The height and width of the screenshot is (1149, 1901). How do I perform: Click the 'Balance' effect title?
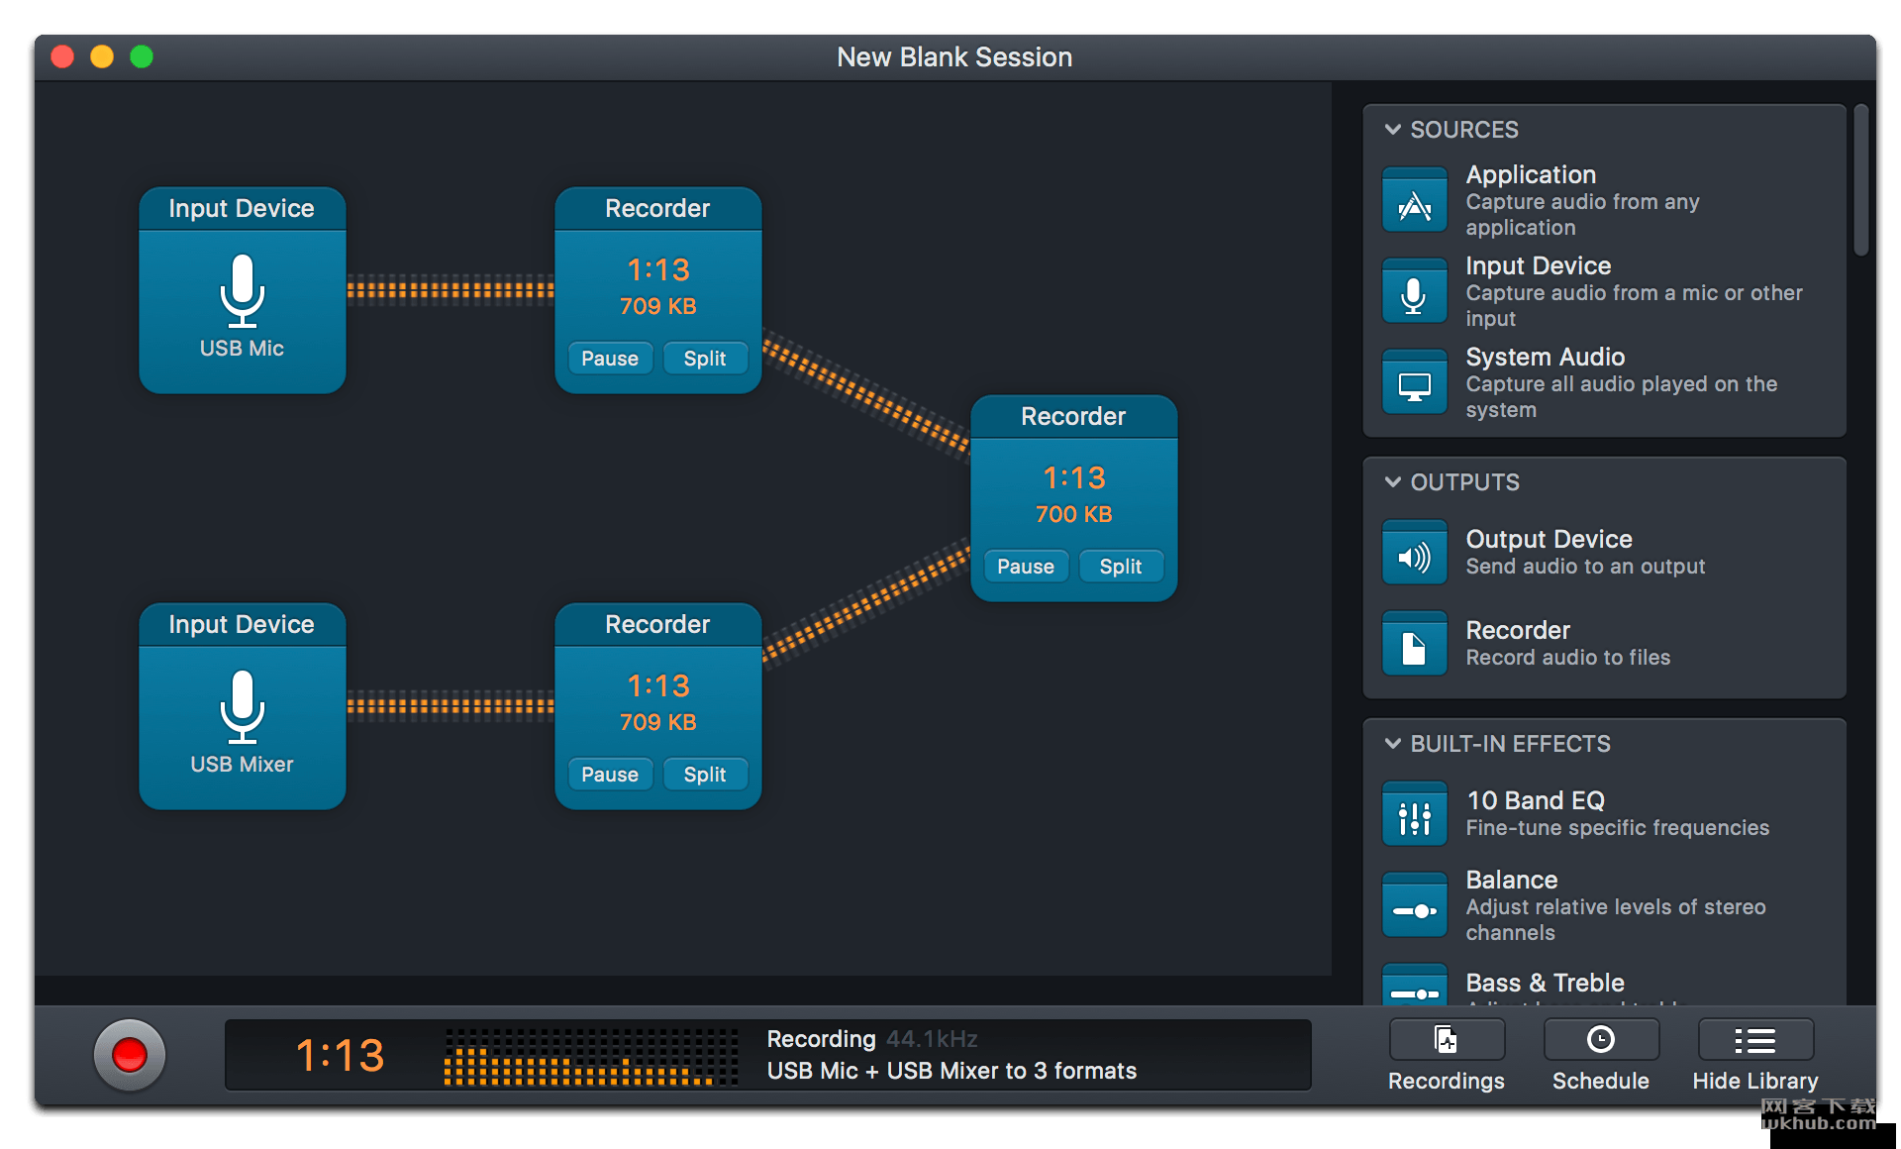tap(1512, 881)
